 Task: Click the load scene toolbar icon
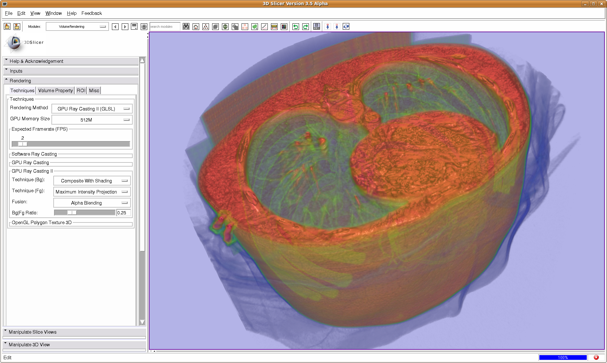click(x=7, y=27)
